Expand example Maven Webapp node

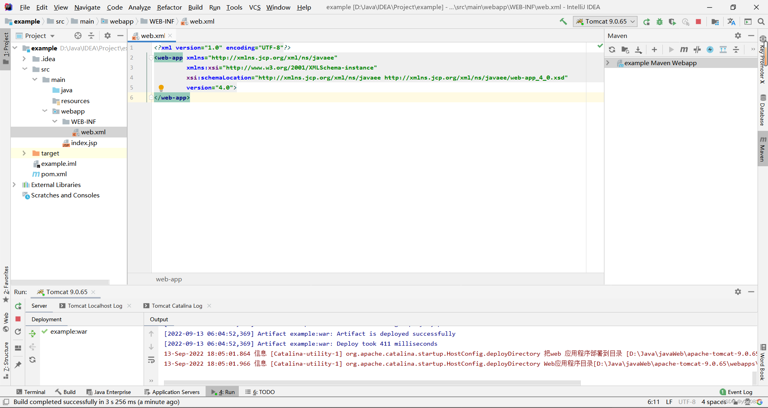tap(608, 63)
